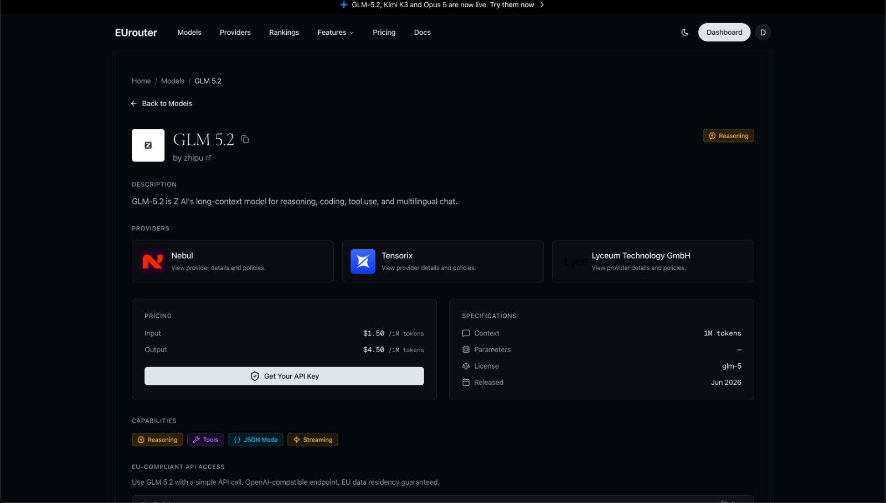Click the 1M tokens context value
This screenshot has width=886, height=503.
722,333
